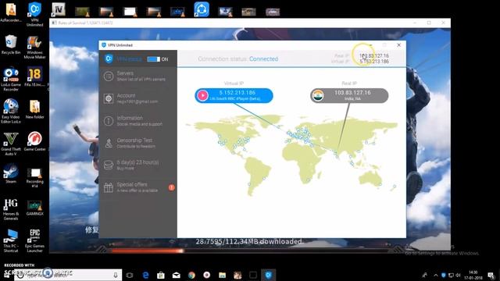The height and width of the screenshot is (281, 500).
Task: Expand the system tray hidden icons chevron
Action: 436,275
